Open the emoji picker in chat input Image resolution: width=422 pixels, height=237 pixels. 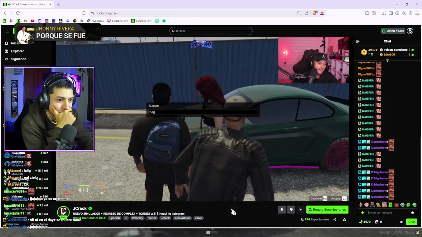412,213
